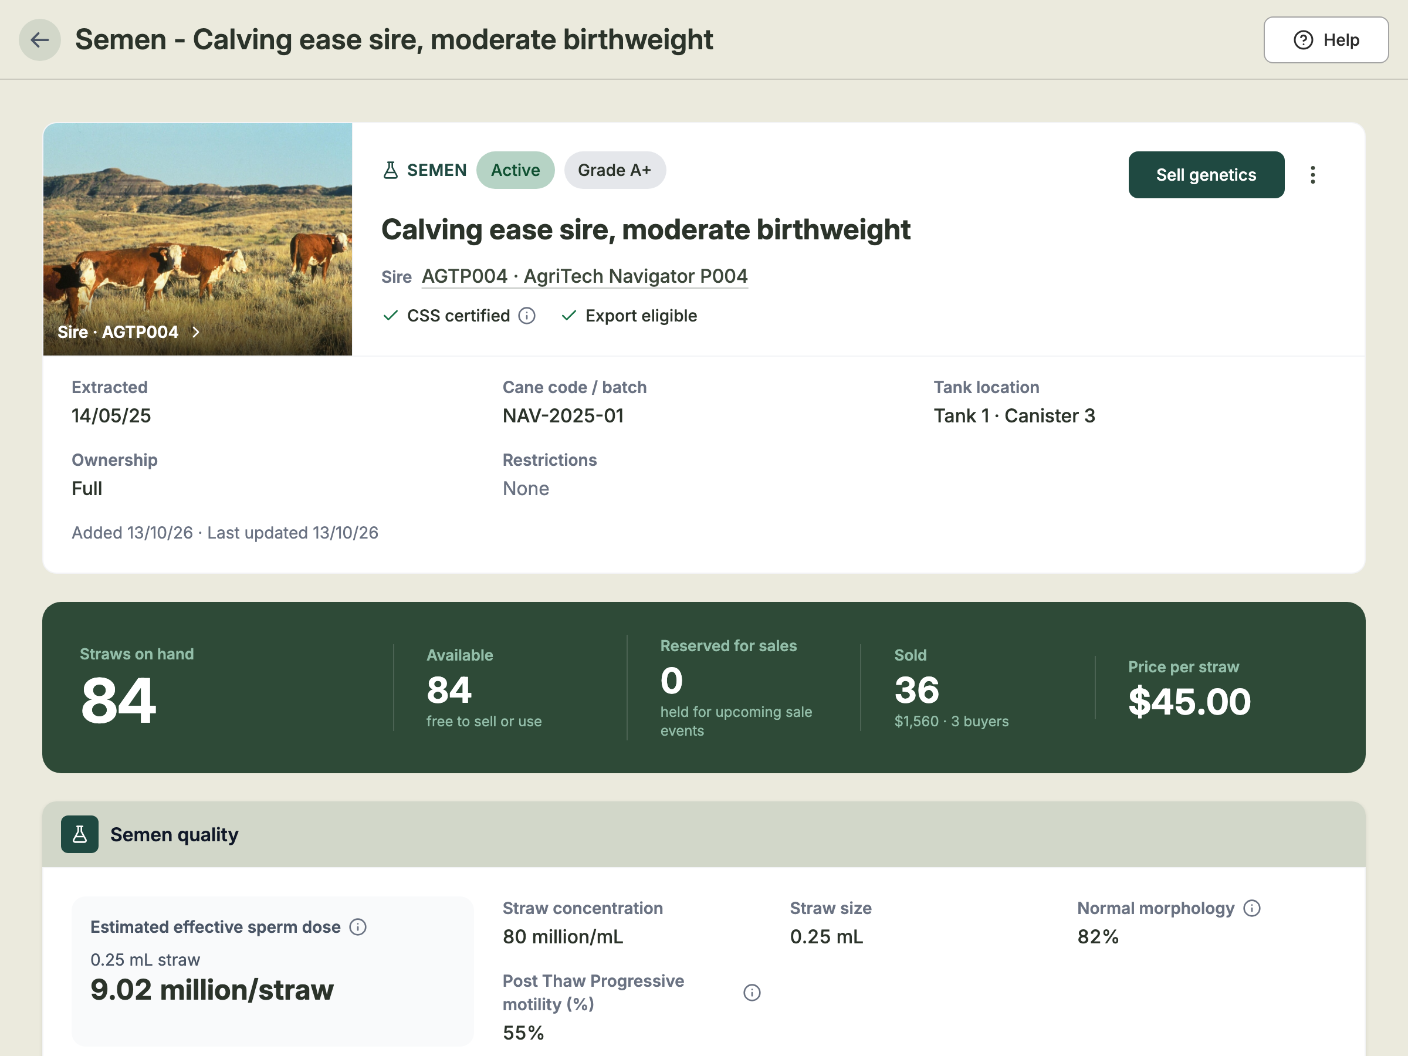
Task: Click Straw size value 0.25 mL
Action: (x=826, y=937)
